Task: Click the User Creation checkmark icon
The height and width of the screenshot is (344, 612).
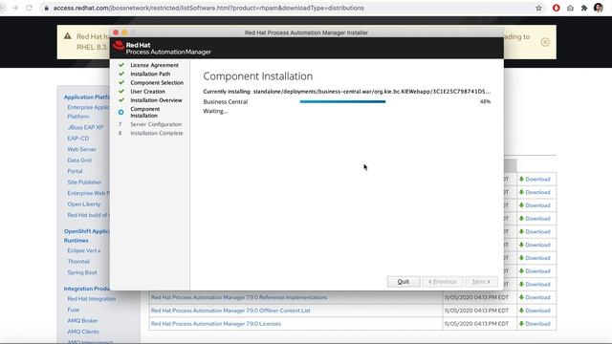Action: (x=121, y=92)
